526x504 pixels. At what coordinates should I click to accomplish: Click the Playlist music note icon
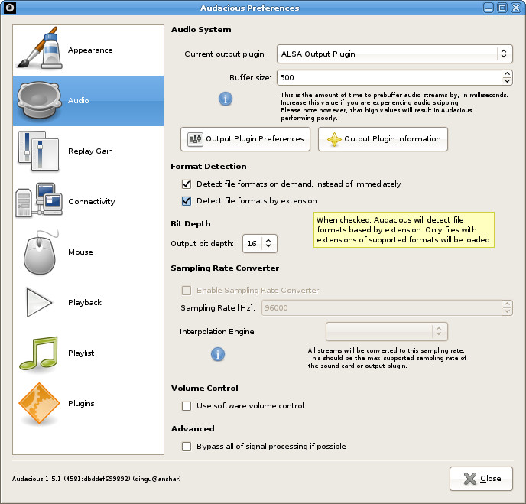[39, 353]
